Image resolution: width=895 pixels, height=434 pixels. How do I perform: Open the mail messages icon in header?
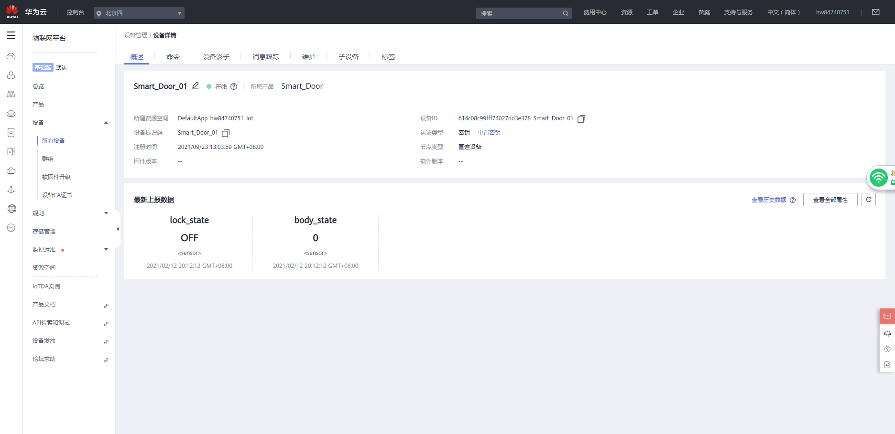(x=876, y=12)
